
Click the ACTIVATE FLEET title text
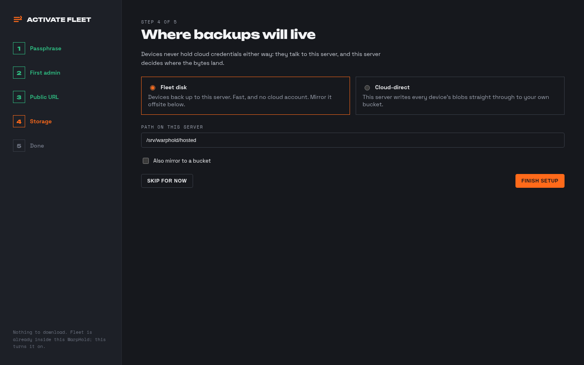click(x=59, y=19)
